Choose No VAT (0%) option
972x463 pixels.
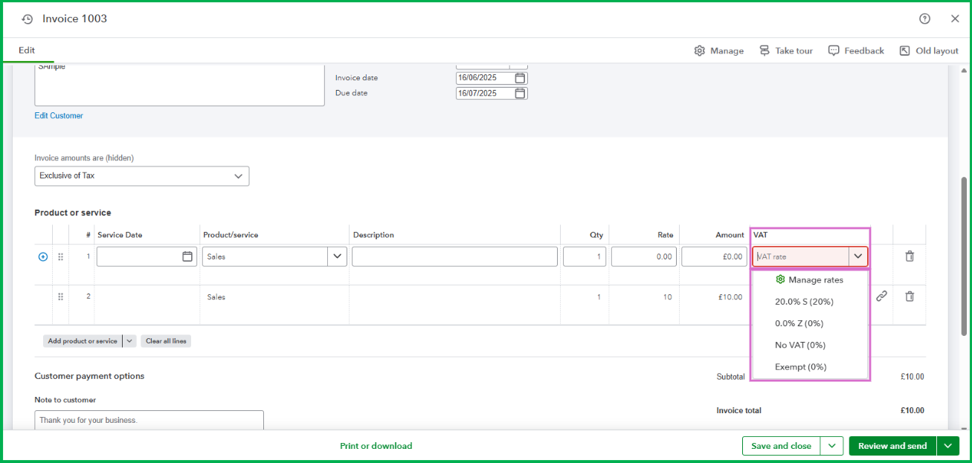pos(800,345)
